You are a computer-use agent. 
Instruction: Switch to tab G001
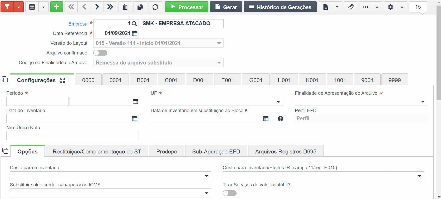256,80
